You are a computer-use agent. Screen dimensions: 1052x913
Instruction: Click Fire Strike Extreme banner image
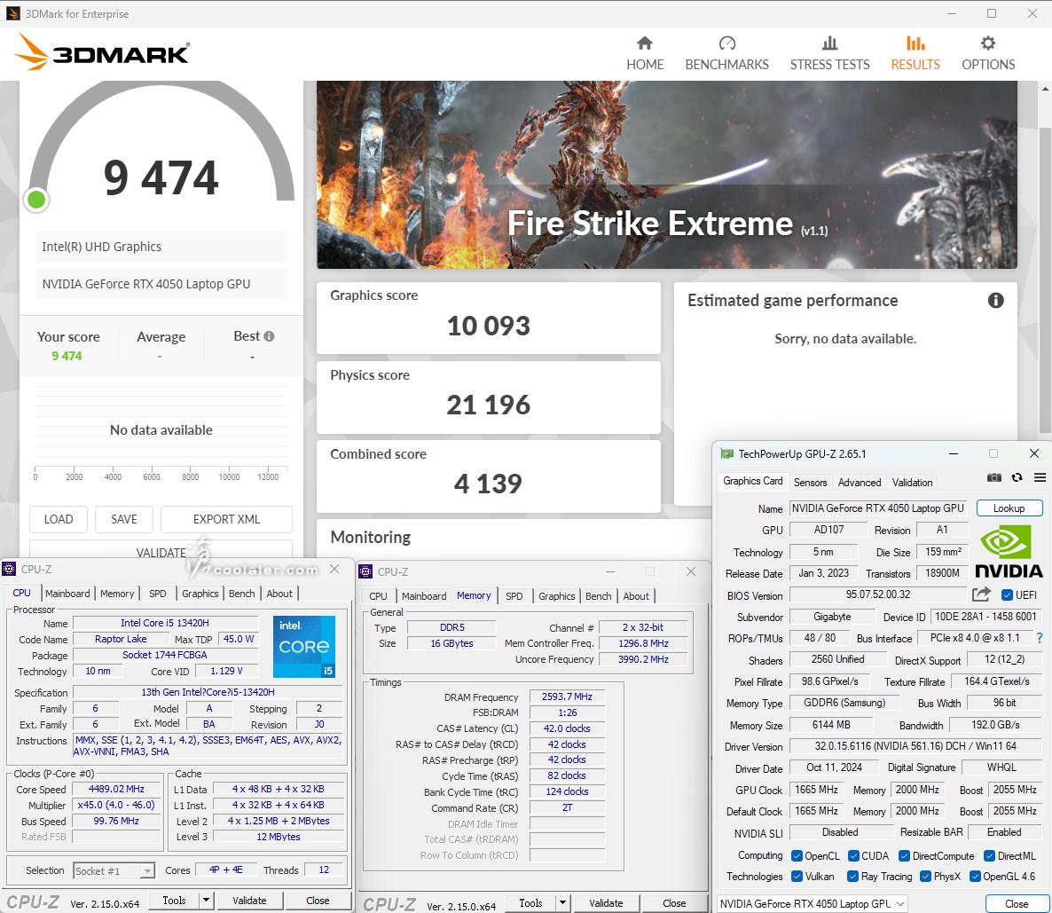pyautogui.click(x=667, y=175)
